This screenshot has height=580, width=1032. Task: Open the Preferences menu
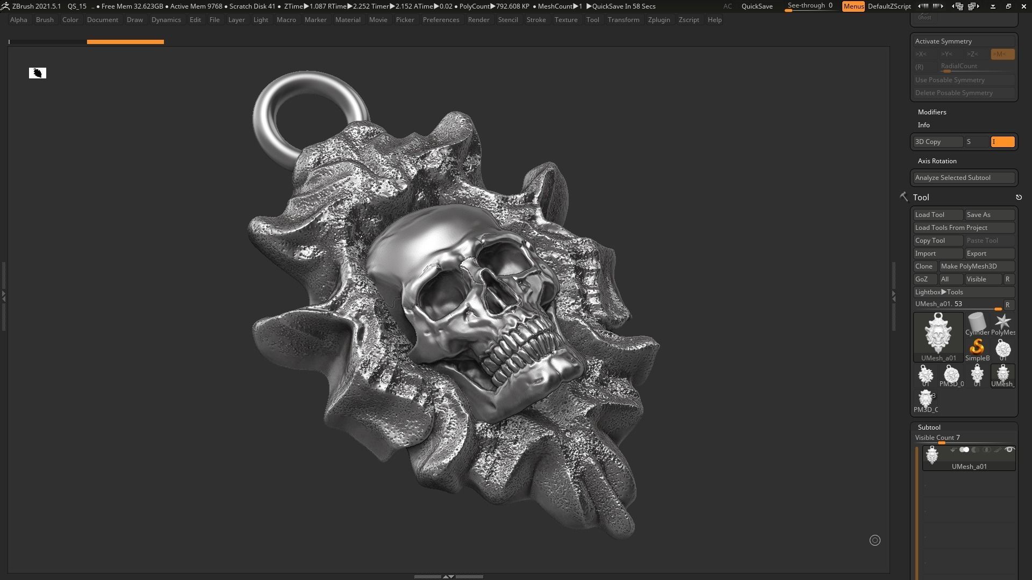coord(441,20)
